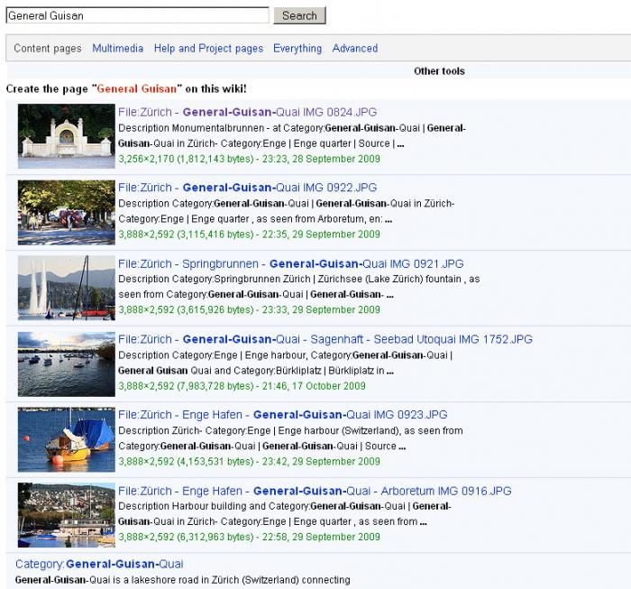Screen dimensions: 631x589
Task: Open the Advanced search tab
Action: pos(355,49)
